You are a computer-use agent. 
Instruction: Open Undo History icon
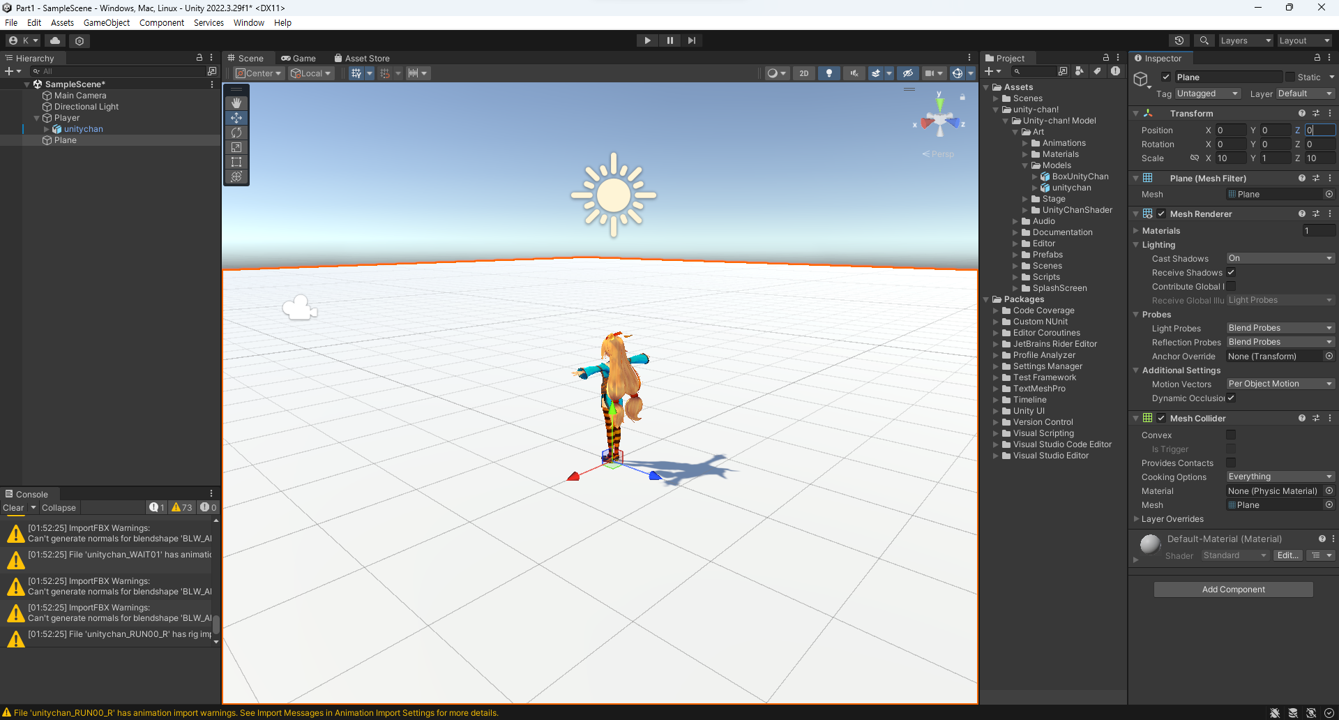tap(1179, 40)
